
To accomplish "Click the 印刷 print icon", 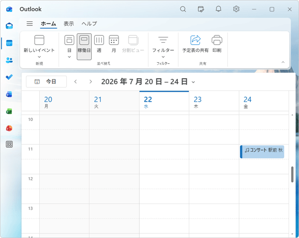I will [x=217, y=44].
